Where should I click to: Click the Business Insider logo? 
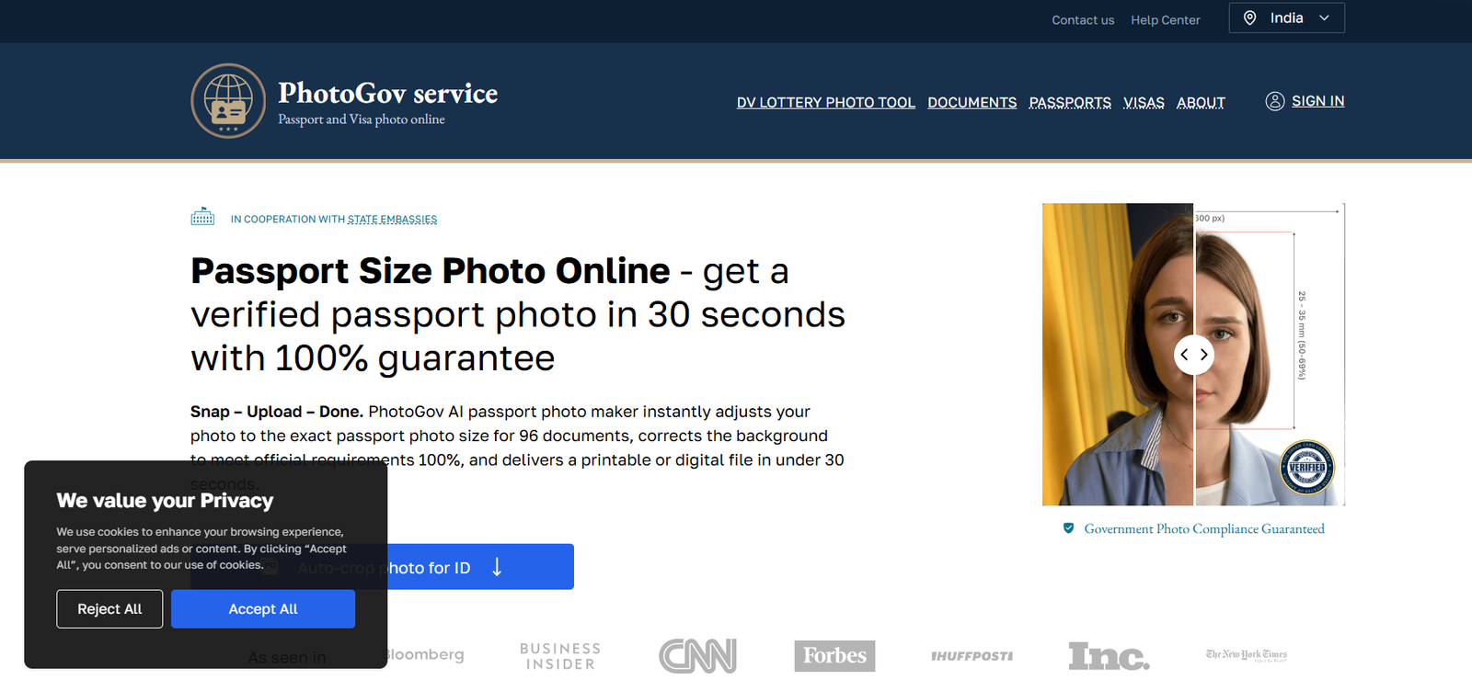click(560, 655)
